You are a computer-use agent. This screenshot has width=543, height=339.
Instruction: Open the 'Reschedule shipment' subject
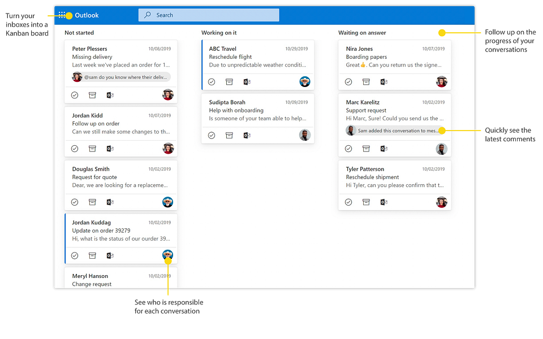(x=372, y=177)
